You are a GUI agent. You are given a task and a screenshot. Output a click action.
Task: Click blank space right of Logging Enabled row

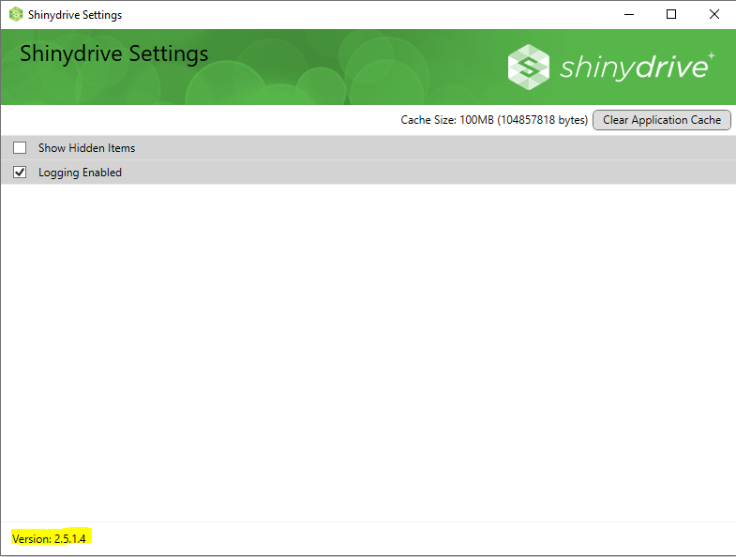pos(422,173)
